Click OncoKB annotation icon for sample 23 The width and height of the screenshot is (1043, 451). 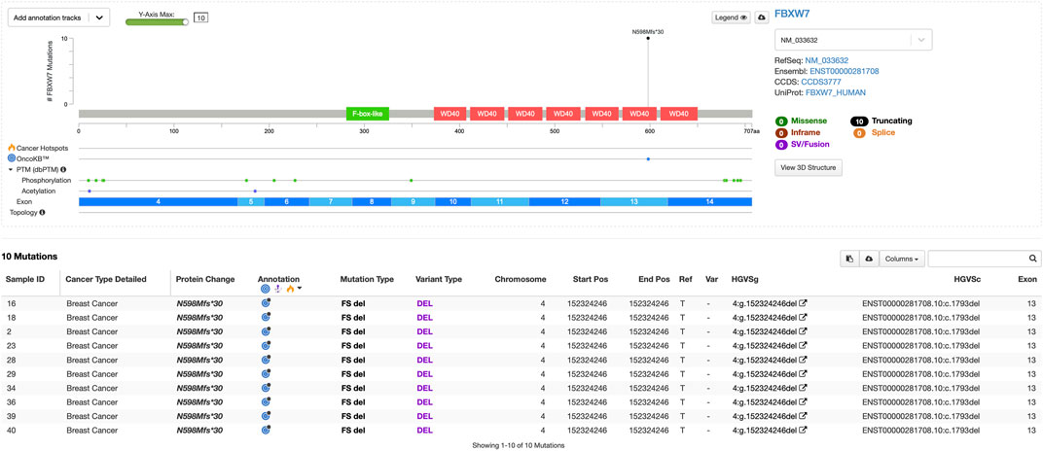click(x=266, y=345)
